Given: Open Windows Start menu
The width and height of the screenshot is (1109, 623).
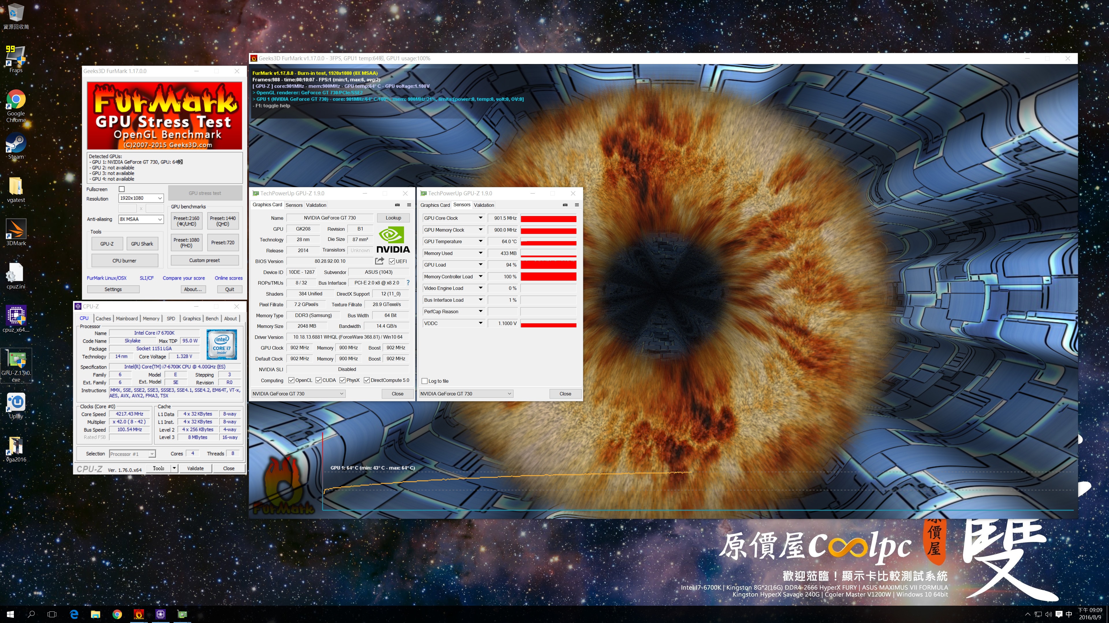Looking at the screenshot, I should click(10, 614).
